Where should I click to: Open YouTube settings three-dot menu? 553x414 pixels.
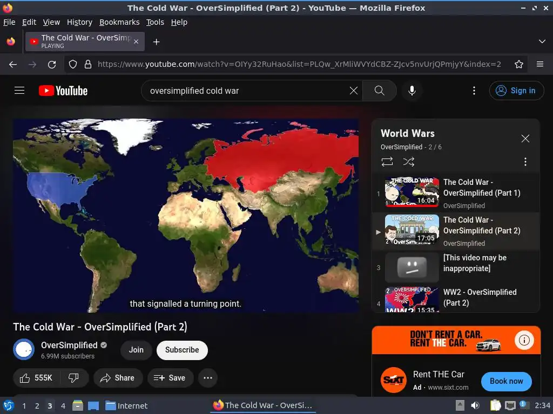[x=474, y=91]
